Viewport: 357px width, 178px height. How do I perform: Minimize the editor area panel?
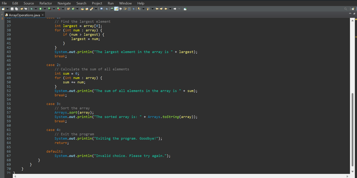click(350, 14)
